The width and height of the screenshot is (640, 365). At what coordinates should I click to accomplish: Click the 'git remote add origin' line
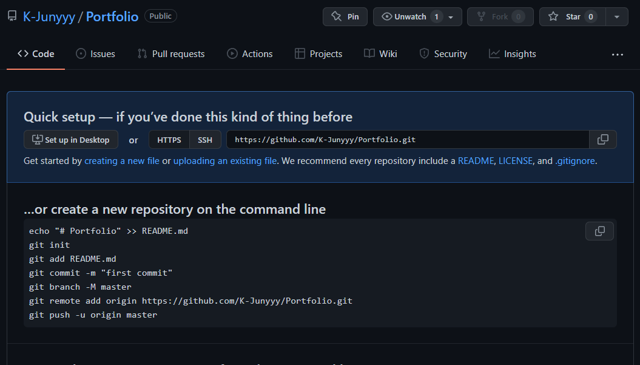coord(190,301)
